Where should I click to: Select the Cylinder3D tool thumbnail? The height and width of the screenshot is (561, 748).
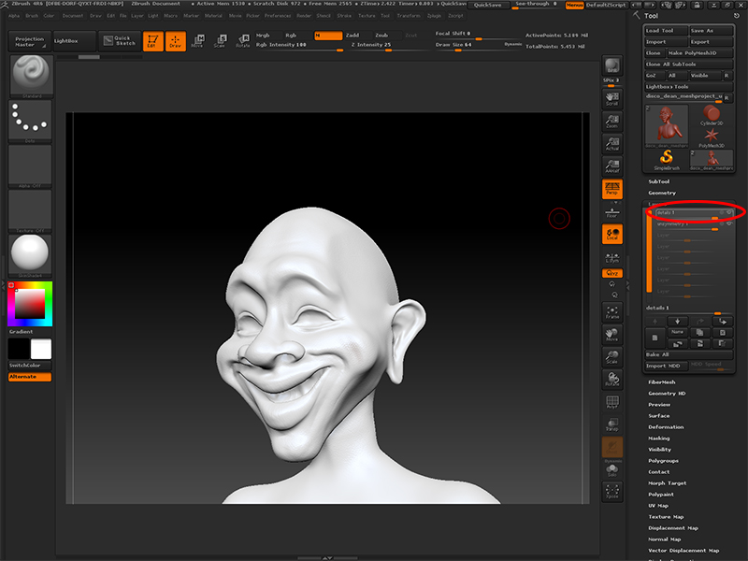[x=712, y=115]
